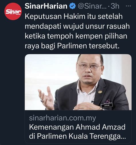136x145 pixels.
Task: Open the headline Kemenangan Ahmad Amzad
Action: pos(77,127)
